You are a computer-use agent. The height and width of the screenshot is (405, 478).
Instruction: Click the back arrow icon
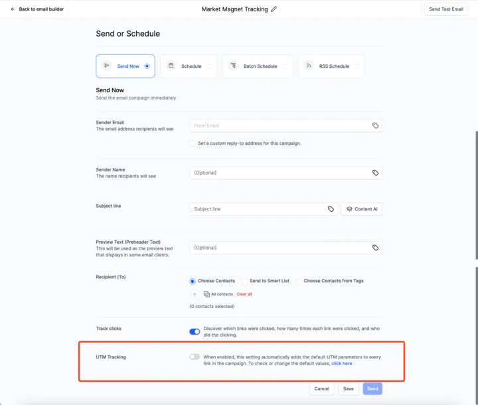click(13, 9)
